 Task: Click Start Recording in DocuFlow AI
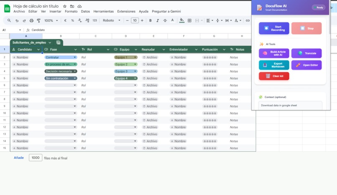(x=274, y=28)
